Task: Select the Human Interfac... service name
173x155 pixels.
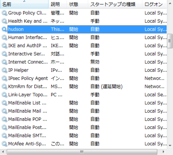Action: coord(28,38)
